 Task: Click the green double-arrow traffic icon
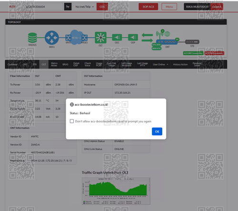[147, 38]
